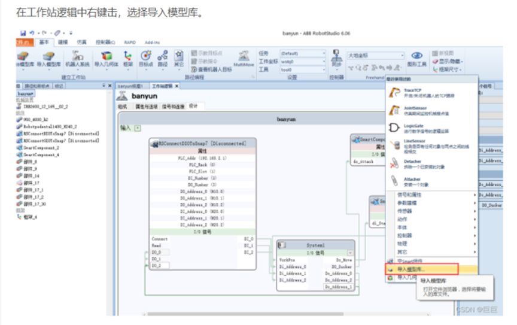Select Robotpedestal1400_H240_2 tree item
Screen dimensions: 517x325
click(47, 126)
